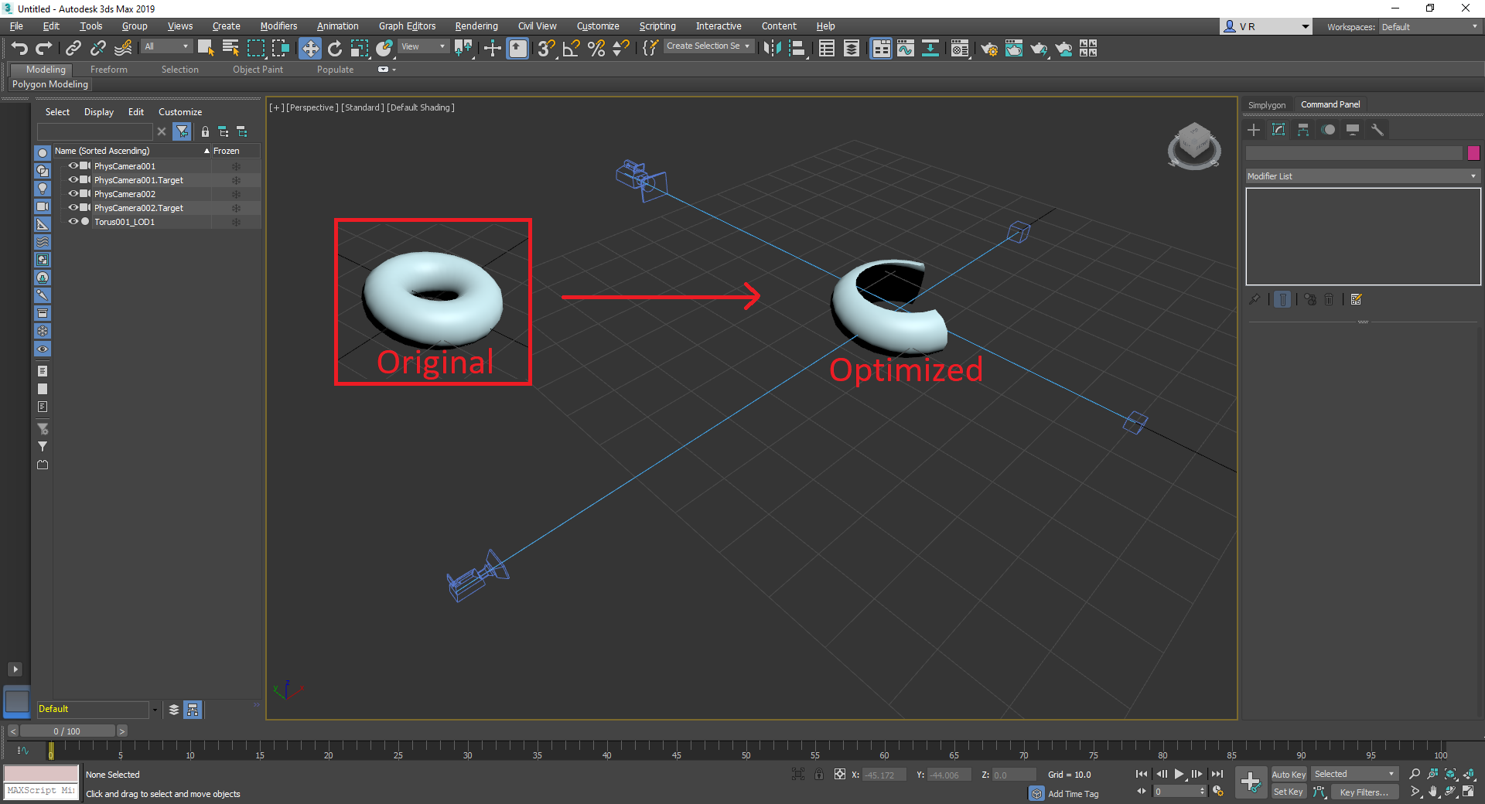Toggle visibility of PhysCamera001
The height and width of the screenshot is (804, 1485).
73,166
